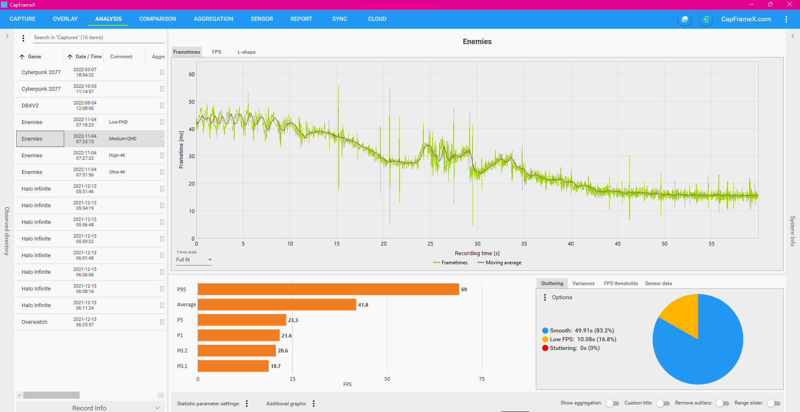Open the AGGREGATION tab
Screen dimensions: 800x412
213,19
